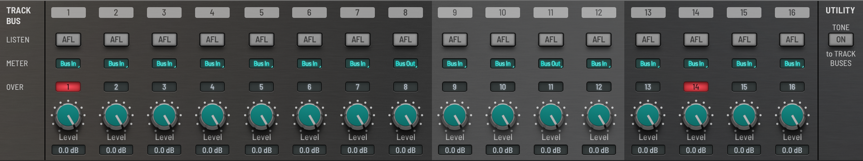Open meter source dropdown for bus 10
This screenshot has width=863, height=161.
503,64
